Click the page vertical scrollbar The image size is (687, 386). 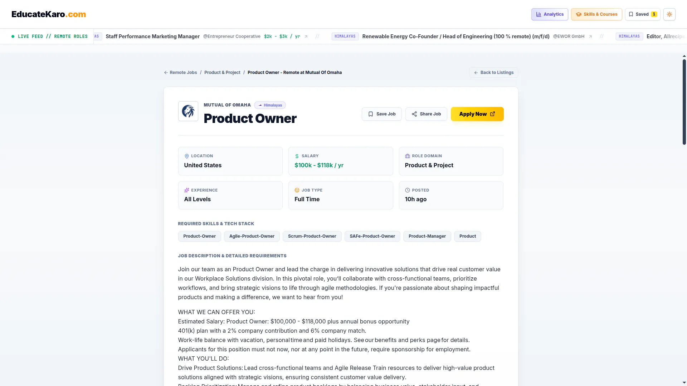(x=684, y=102)
